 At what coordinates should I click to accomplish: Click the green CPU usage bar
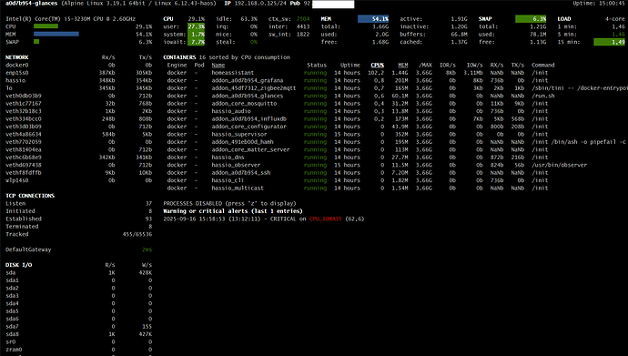tap(46, 26)
